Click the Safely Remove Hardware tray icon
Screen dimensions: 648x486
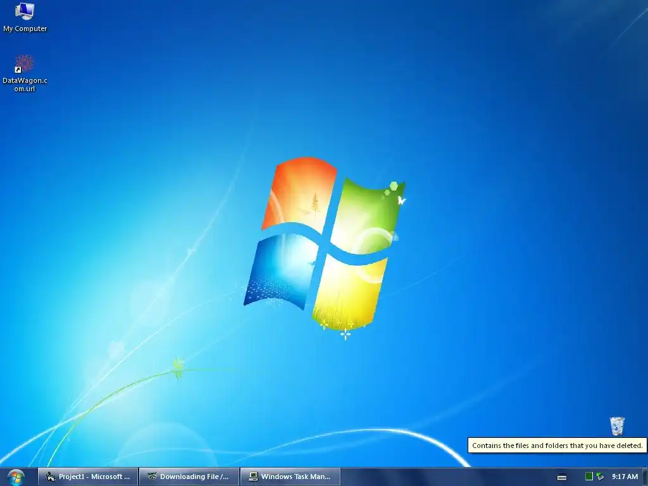click(600, 477)
